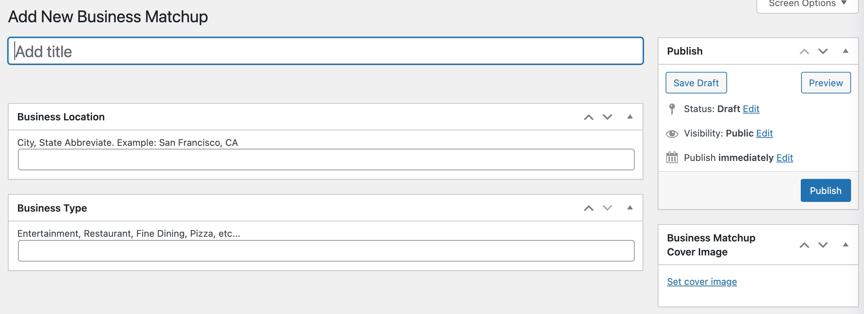Move Cover Image panel down
This screenshot has height=314, width=864.
click(x=823, y=245)
